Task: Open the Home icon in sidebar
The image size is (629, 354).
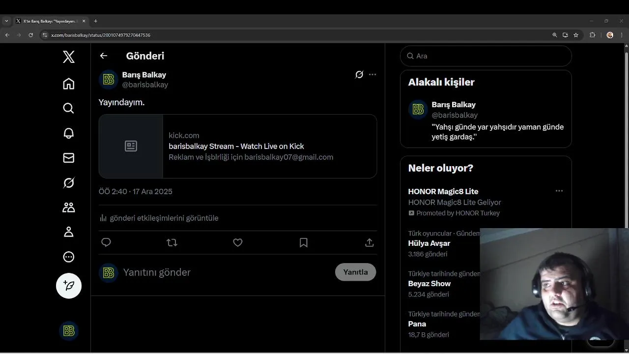Action: coord(69,84)
